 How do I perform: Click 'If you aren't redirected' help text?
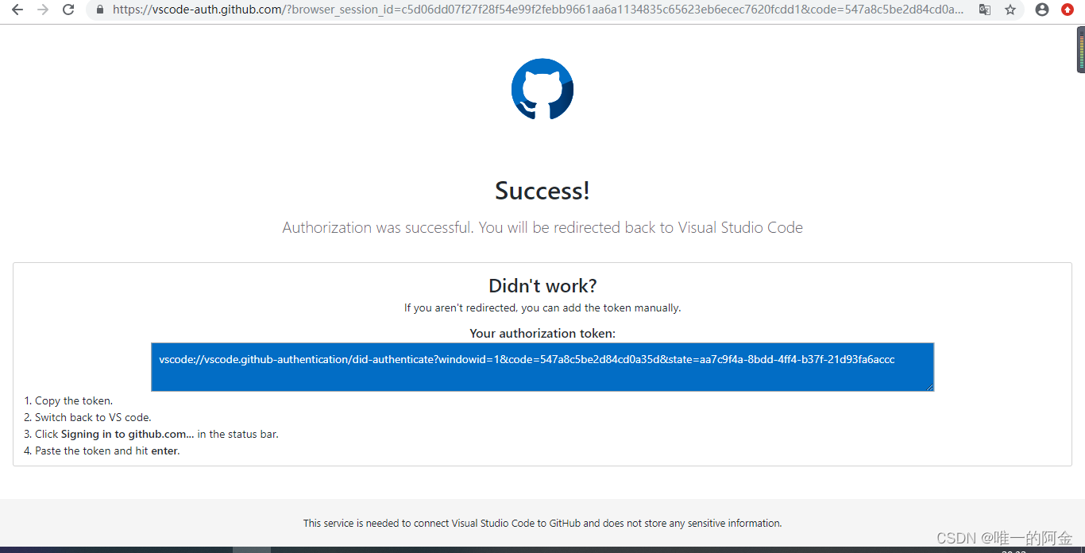[542, 307]
